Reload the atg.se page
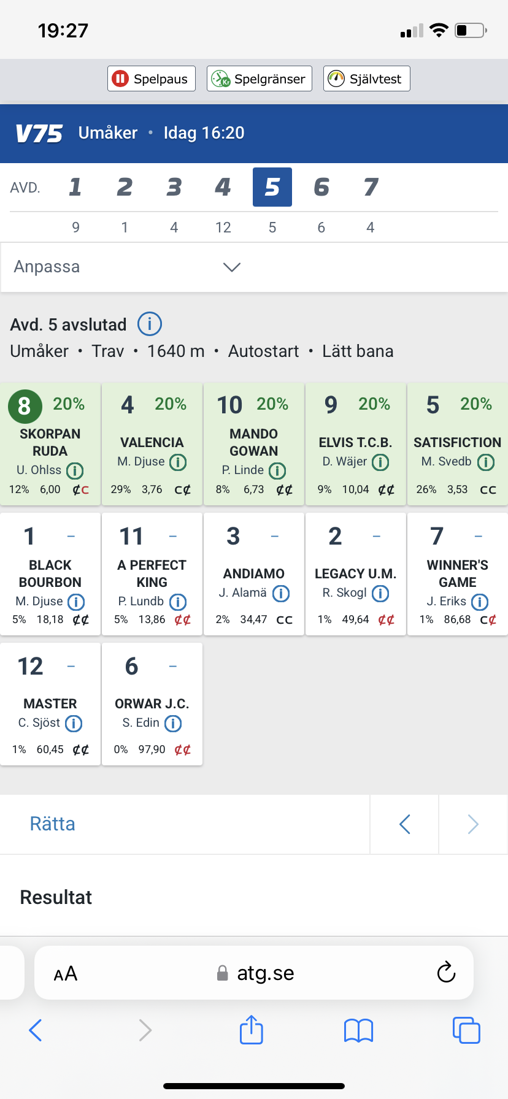Image resolution: width=508 pixels, height=1099 pixels. 446,972
